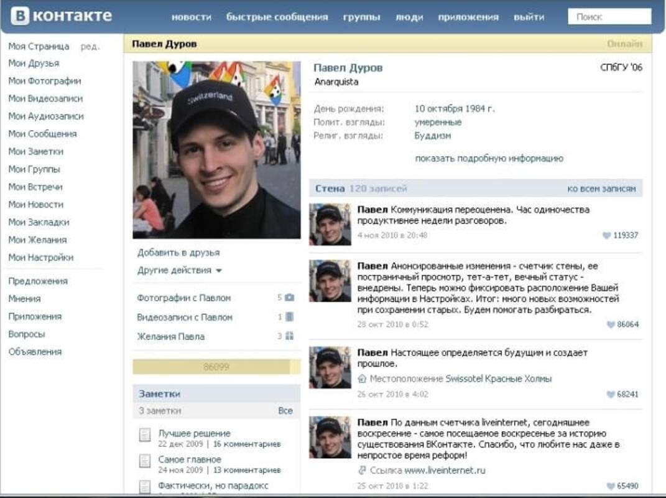Expand "показать подробную информацию"
This screenshot has width=666, height=498.
[489, 158]
